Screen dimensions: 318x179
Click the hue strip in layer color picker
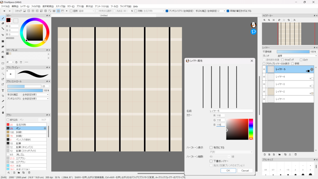[251, 129]
